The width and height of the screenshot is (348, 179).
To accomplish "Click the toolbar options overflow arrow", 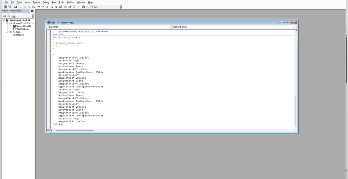I will [121, 7].
